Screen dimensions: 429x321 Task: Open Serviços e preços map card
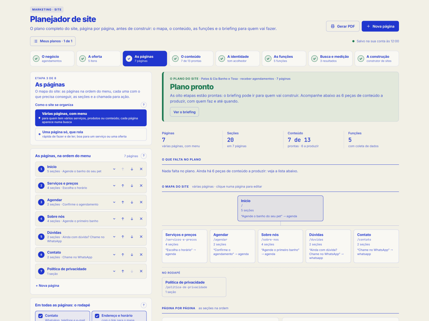pyautogui.click(x=184, y=246)
